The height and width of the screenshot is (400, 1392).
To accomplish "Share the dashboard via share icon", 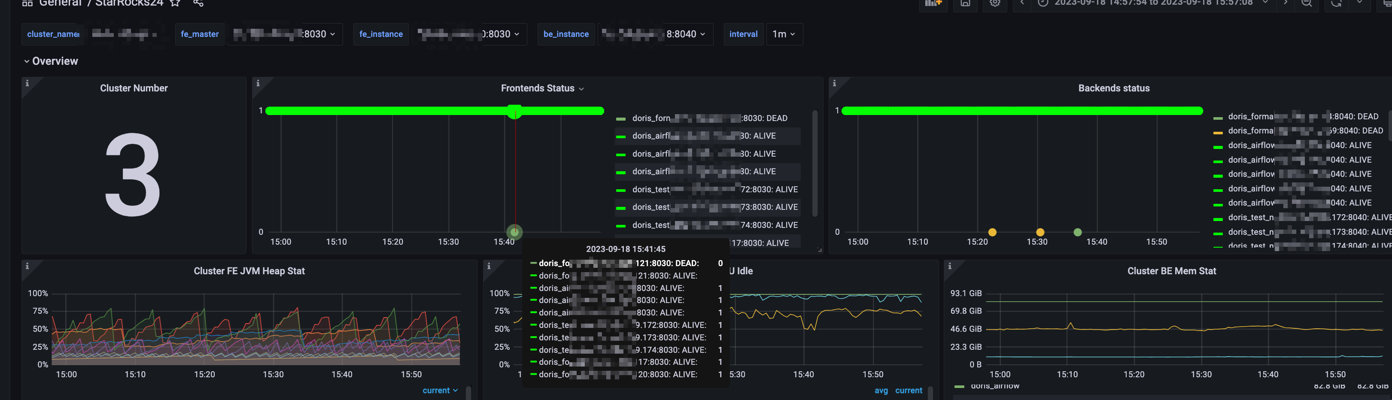I will (x=198, y=3).
